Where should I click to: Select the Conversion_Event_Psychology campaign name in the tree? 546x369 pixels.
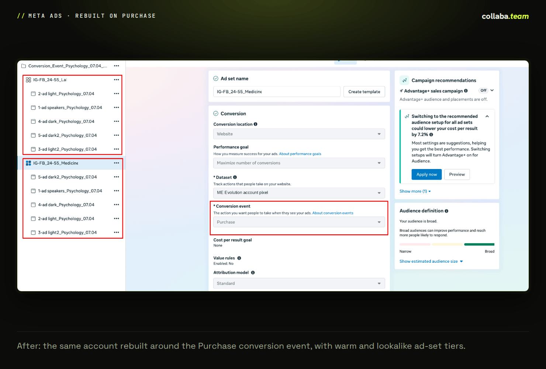coord(68,66)
